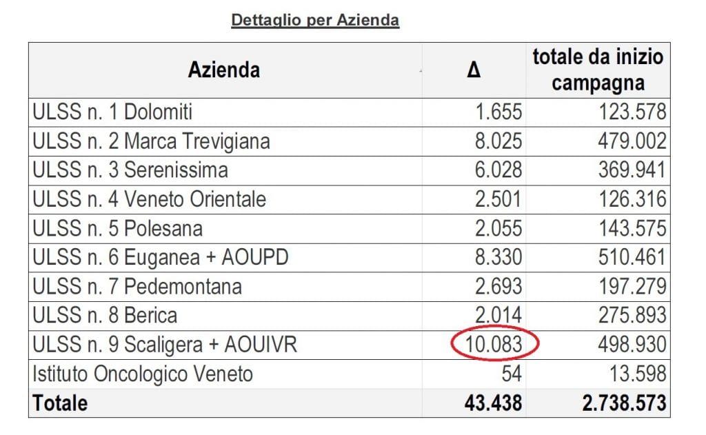Click the "ULSS n. 6 Euganea + AOUPD" cell
The height and width of the screenshot is (435, 706).
pyautogui.click(x=161, y=257)
